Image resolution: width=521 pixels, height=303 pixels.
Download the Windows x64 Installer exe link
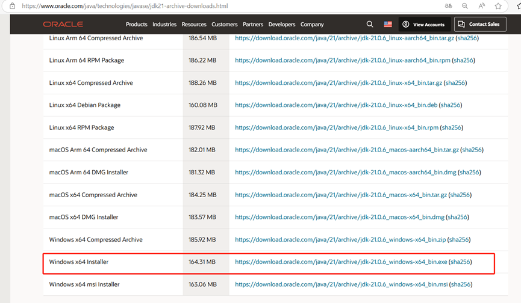[341, 262]
